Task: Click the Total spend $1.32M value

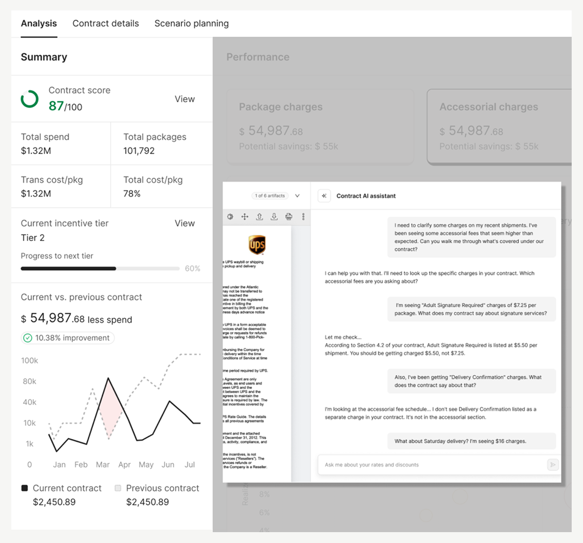Action: tap(36, 151)
